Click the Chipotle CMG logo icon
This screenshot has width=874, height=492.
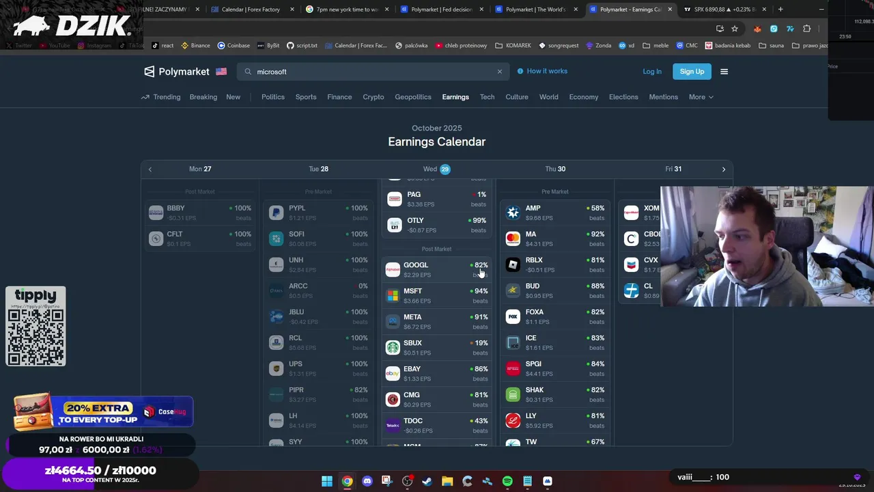(393, 399)
